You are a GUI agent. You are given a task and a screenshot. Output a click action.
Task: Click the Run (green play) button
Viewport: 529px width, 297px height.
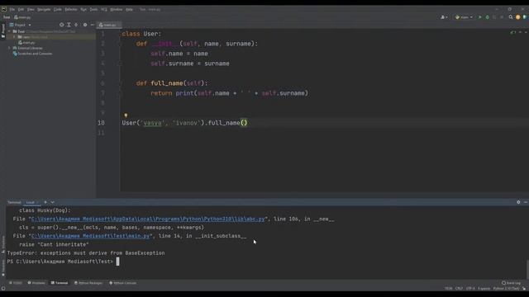point(479,17)
